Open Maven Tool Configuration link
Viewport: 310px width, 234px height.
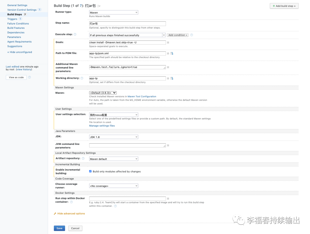(142, 97)
